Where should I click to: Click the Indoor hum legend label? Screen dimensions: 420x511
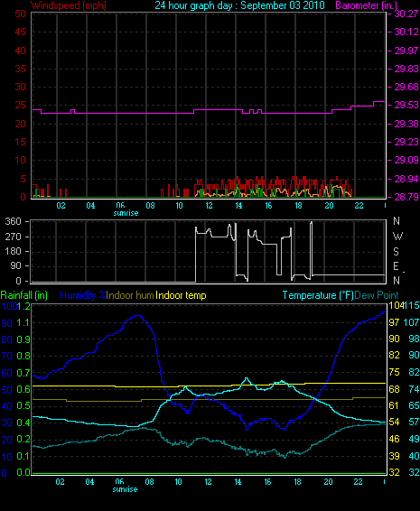(x=130, y=295)
